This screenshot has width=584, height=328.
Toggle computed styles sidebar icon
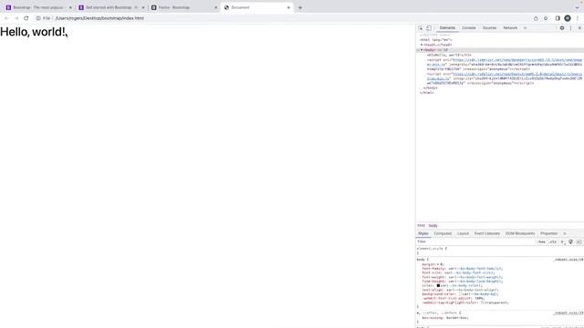tap(579, 241)
